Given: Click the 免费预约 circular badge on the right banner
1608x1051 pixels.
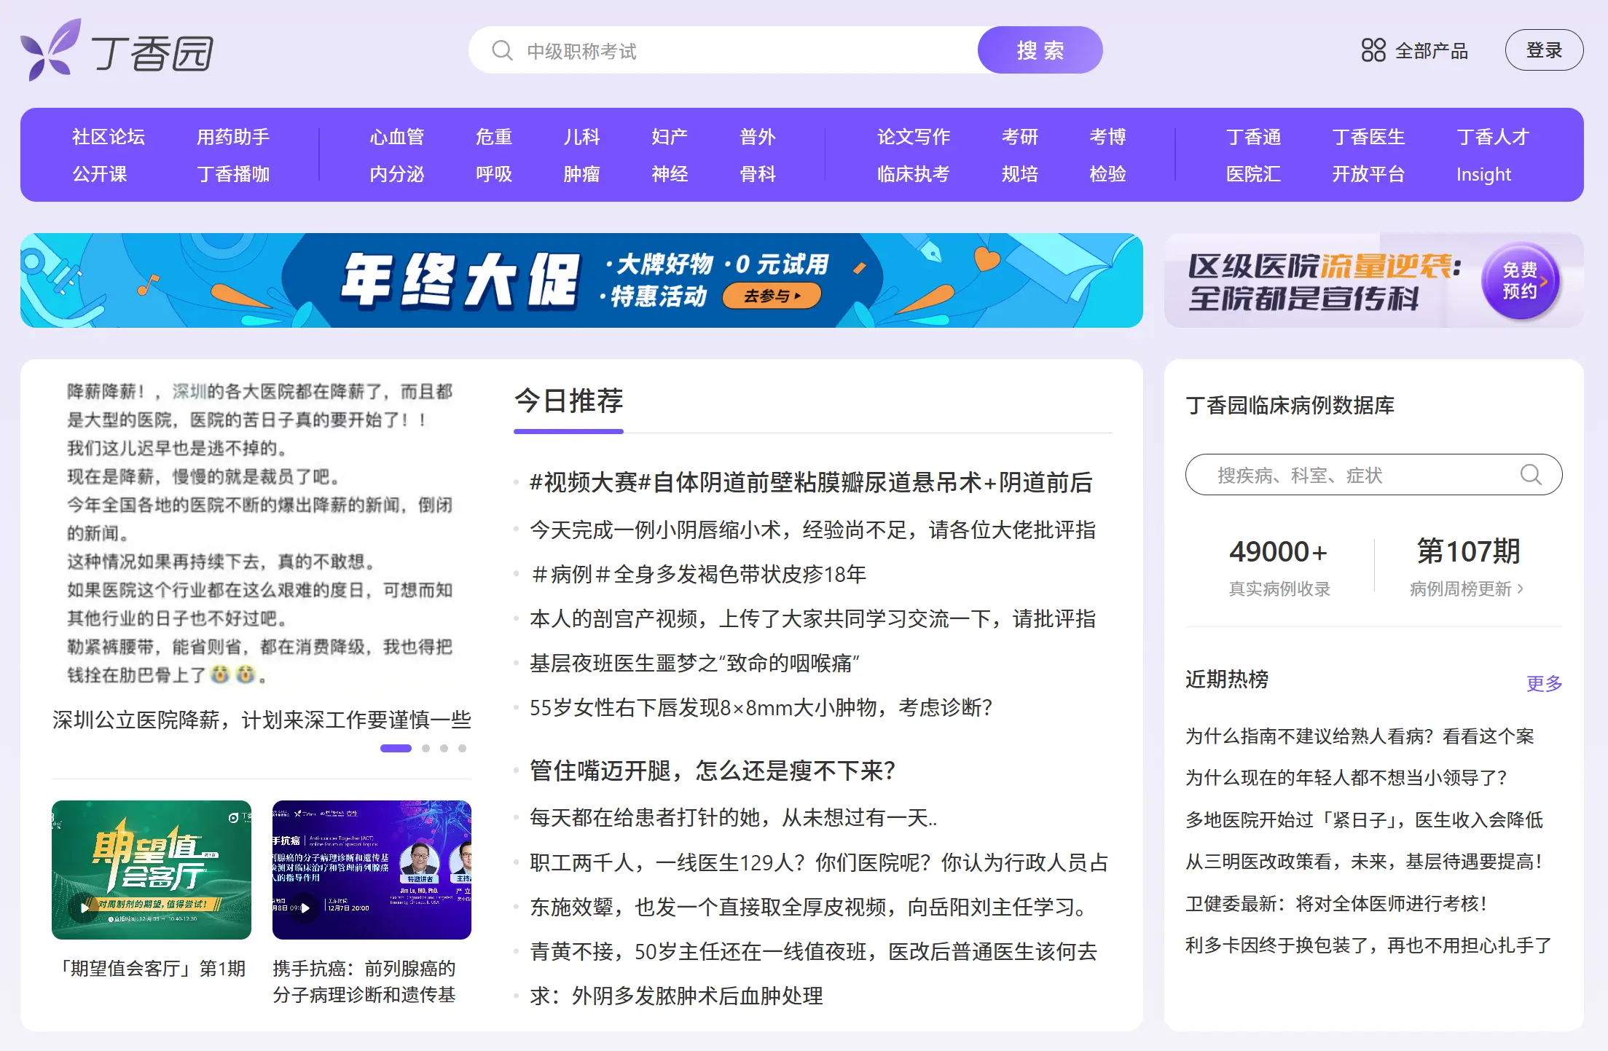Looking at the screenshot, I should (x=1521, y=280).
